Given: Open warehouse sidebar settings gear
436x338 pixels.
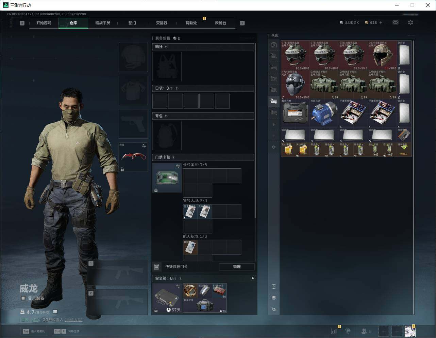Looking at the screenshot, I should pos(274,147).
